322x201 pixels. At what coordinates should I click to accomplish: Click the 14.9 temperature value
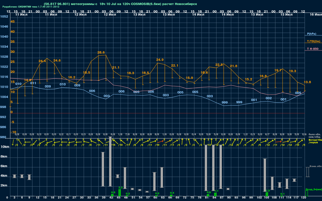(28, 80)
